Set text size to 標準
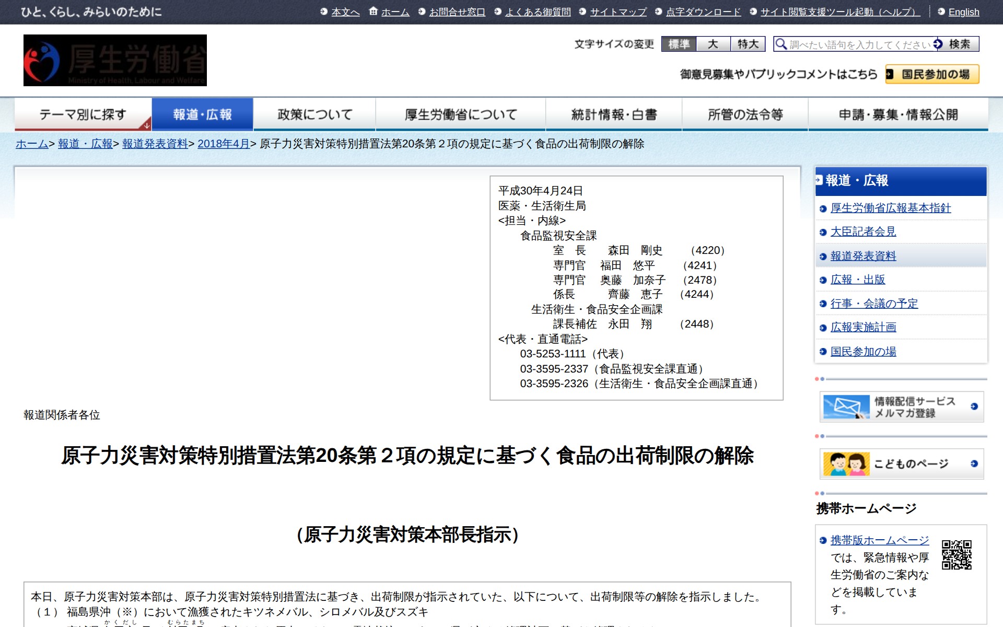Viewport: 1003px width, 627px height. pos(679,44)
